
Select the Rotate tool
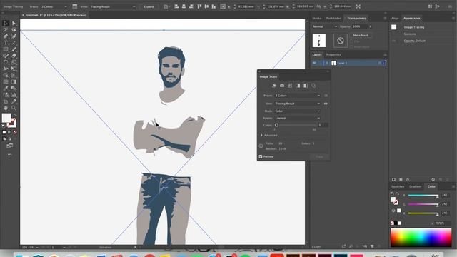[6, 62]
